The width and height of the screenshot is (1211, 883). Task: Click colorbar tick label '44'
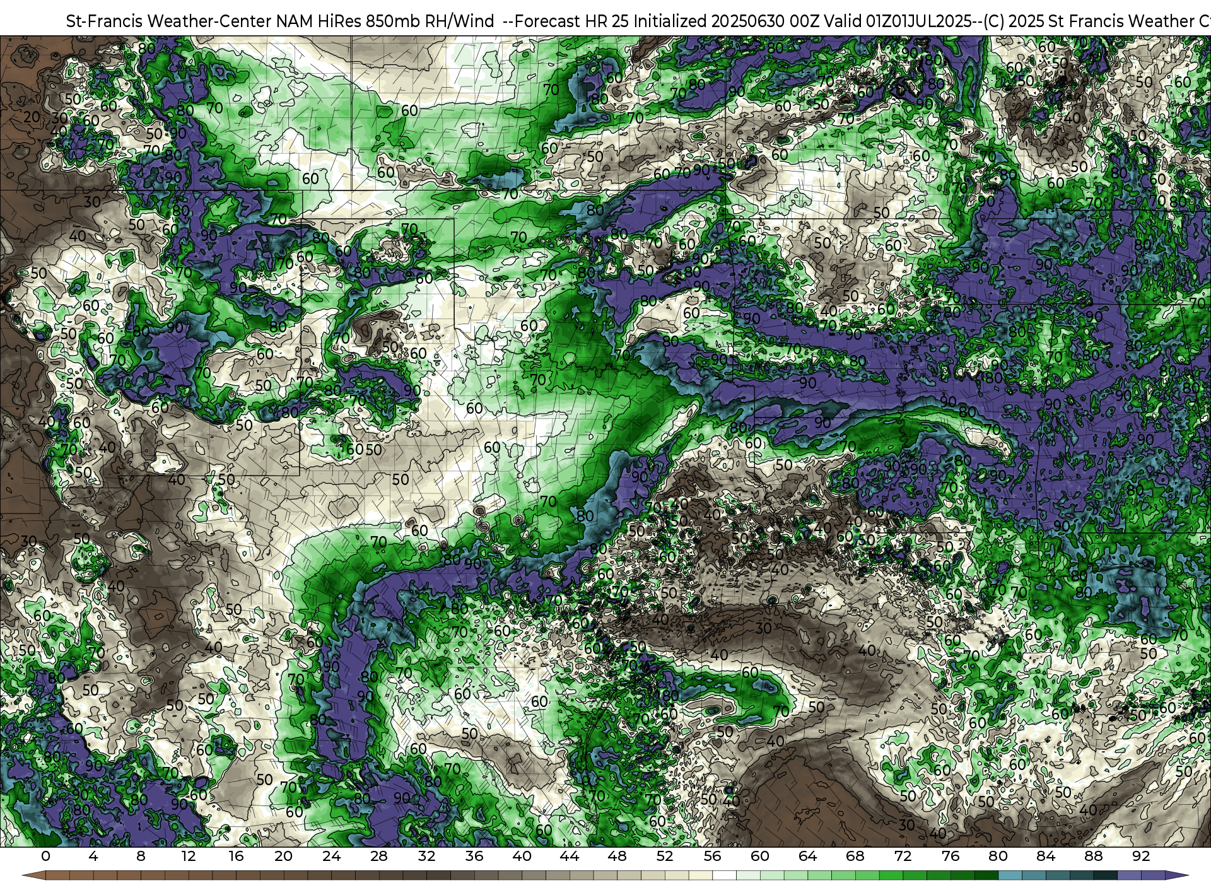point(569,857)
